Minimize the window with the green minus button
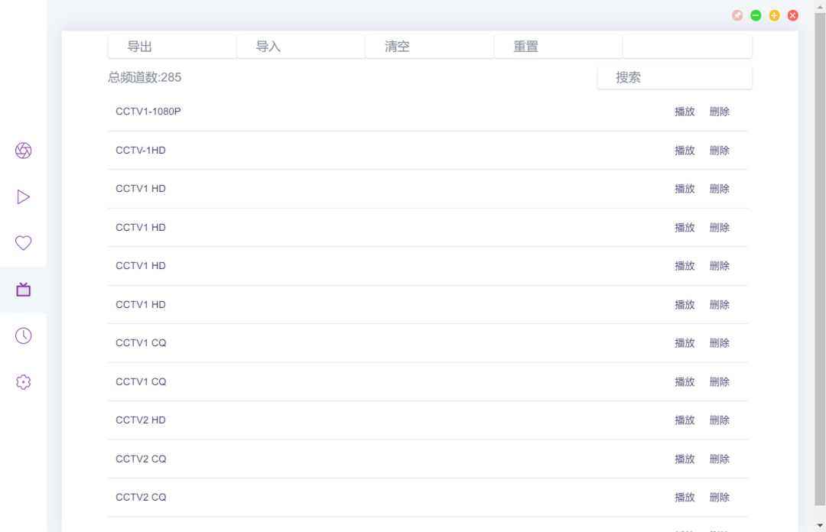This screenshot has width=826, height=532. click(756, 15)
